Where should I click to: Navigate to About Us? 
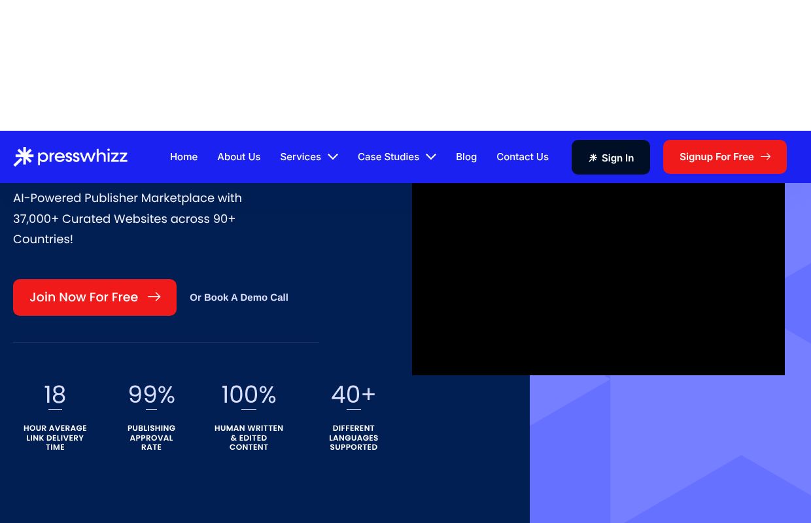(x=239, y=156)
